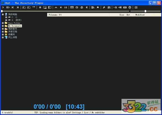162x115 pixels.
Task: Click the columns layout icon
Action: coord(136,8)
